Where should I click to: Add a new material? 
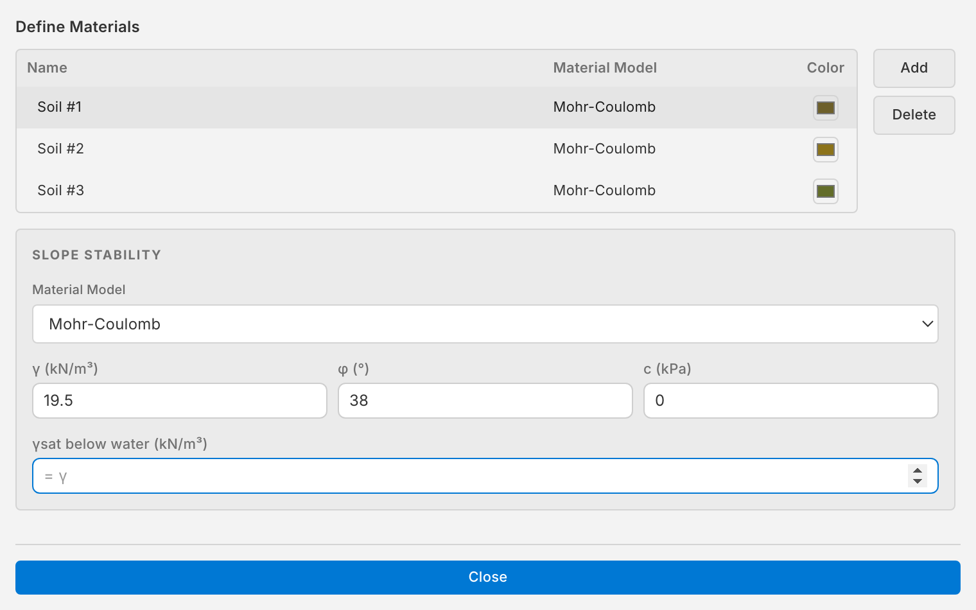(x=914, y=68)
